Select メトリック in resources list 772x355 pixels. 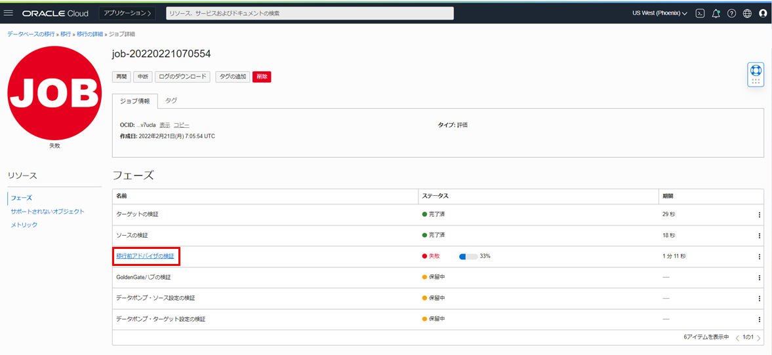coord(24,225)
